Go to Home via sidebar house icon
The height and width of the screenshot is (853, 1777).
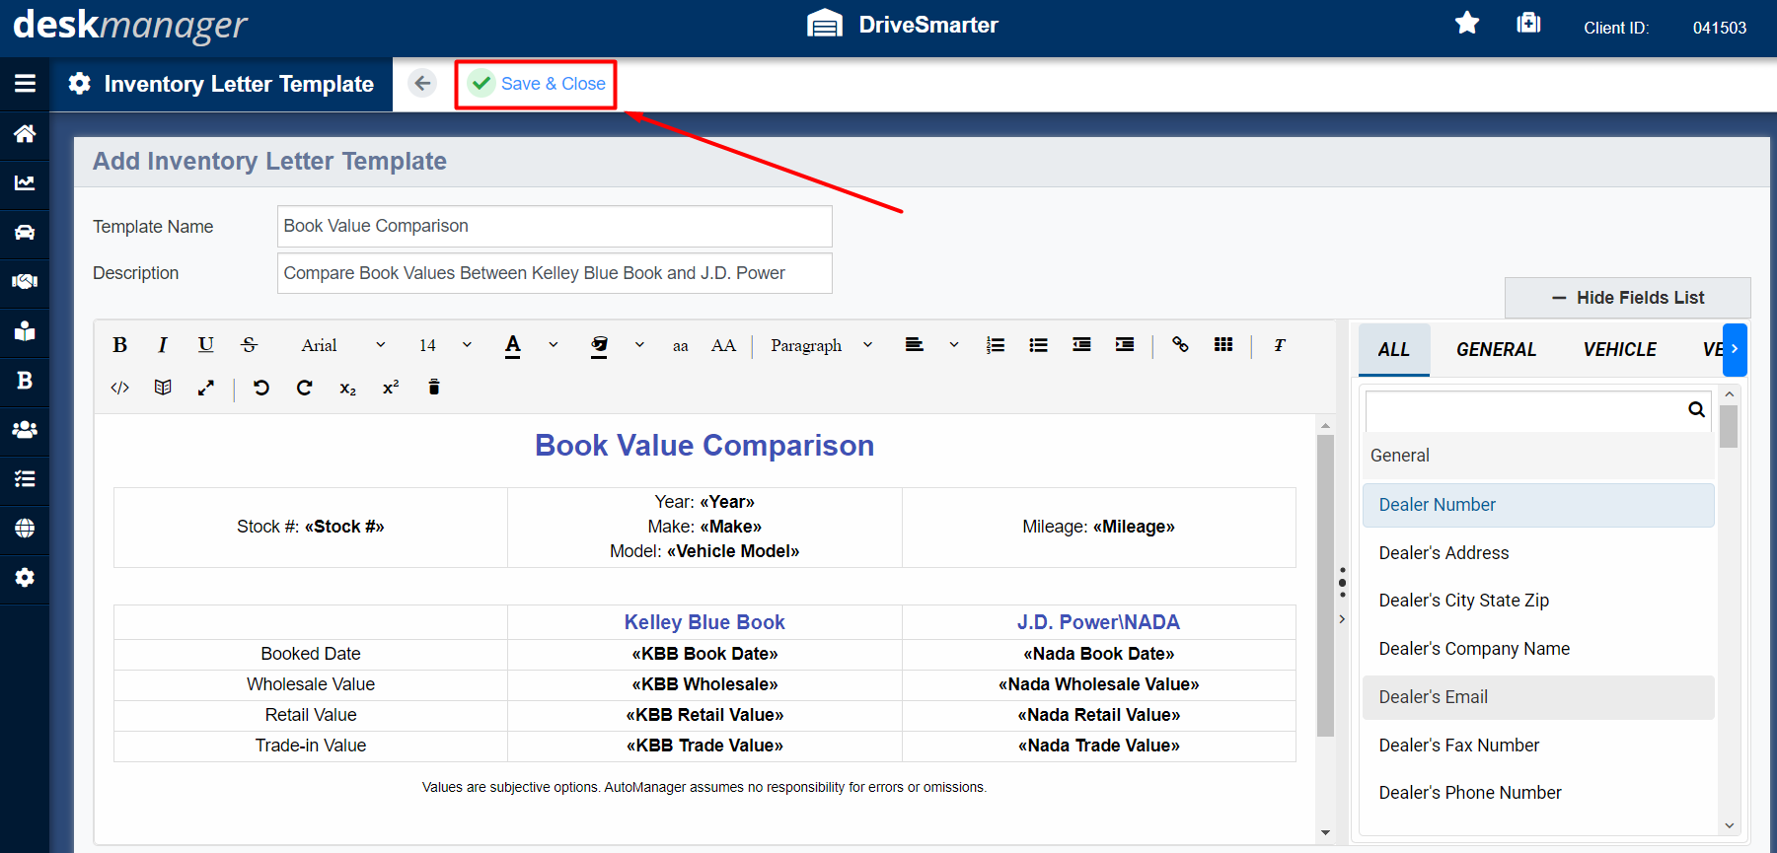click(x=25, y=133)
